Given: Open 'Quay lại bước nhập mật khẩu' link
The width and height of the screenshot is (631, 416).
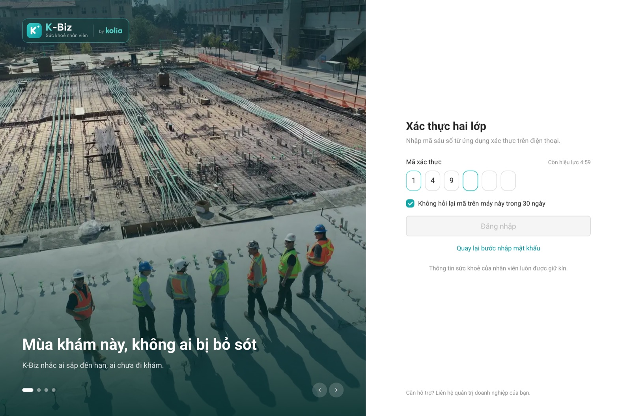Looking at the screenshot, I should tap(498, 248).
